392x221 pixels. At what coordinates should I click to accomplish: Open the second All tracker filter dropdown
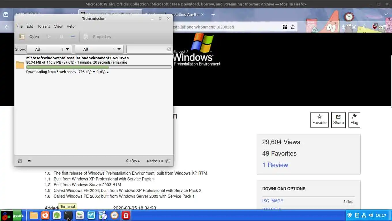tap(99, 49)
